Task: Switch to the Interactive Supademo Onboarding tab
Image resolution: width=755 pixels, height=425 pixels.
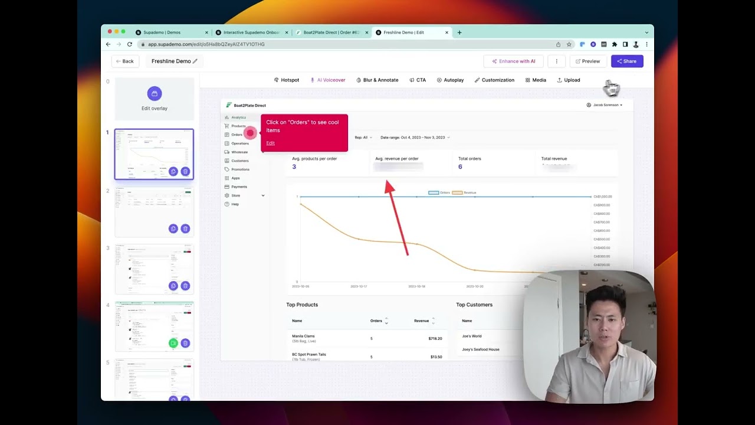Action: [251, 32]
